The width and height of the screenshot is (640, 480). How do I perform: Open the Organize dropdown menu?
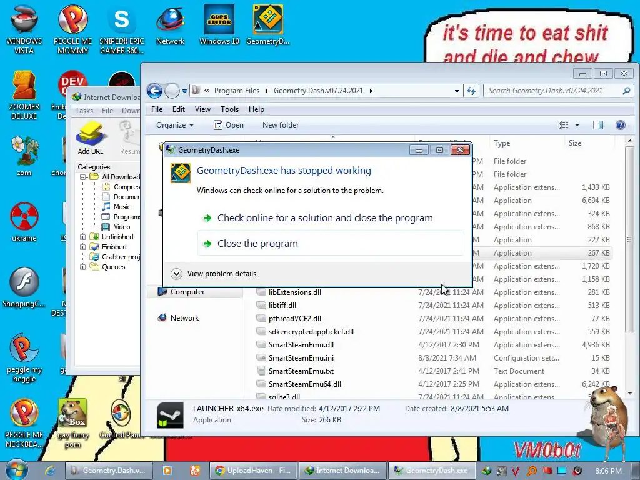click(175, 125)
